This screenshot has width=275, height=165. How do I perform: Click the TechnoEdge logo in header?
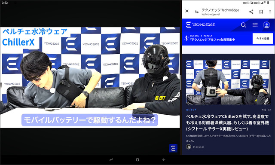tap(200, 25)
